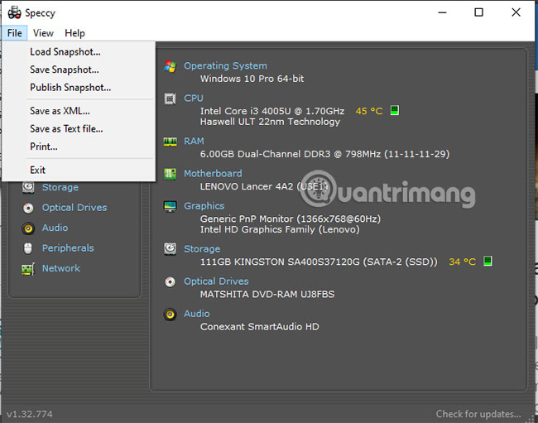Click the Conexant SmartAudio HD text
This screenshot has width=538, height=423.
[259, 327]
